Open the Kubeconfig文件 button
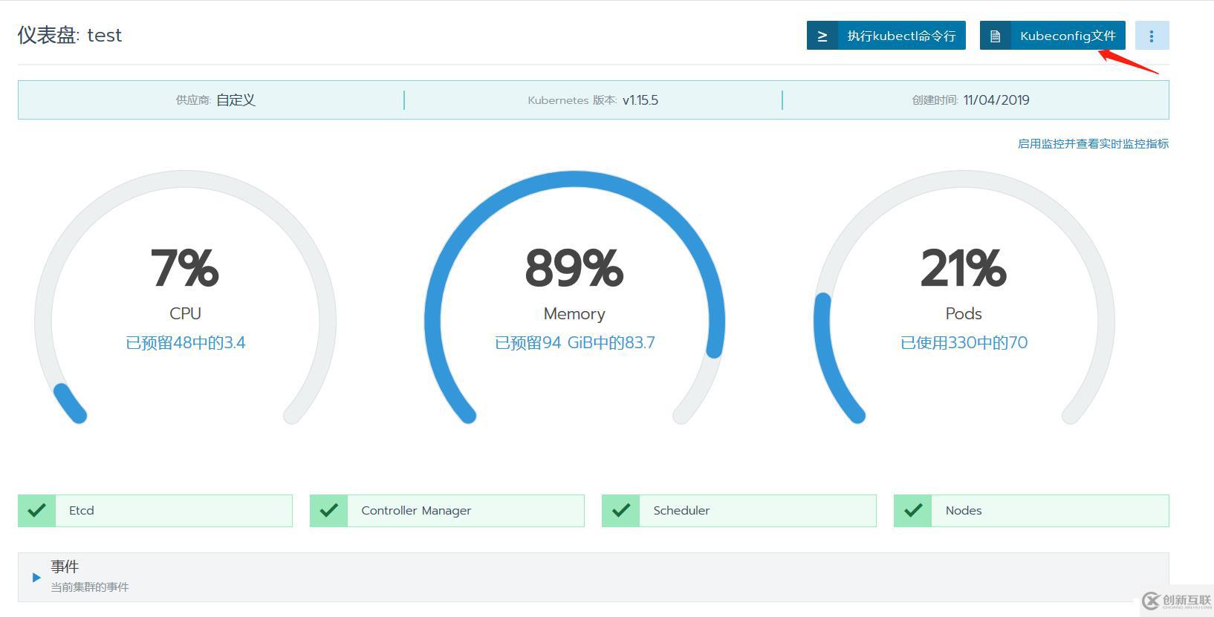This screenshot has width=1214, height=617. [x=1053, y=36]
